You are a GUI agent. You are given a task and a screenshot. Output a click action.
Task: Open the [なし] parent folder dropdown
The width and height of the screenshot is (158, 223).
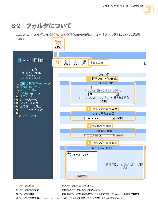pyautogui.click(x=104, y=94)
